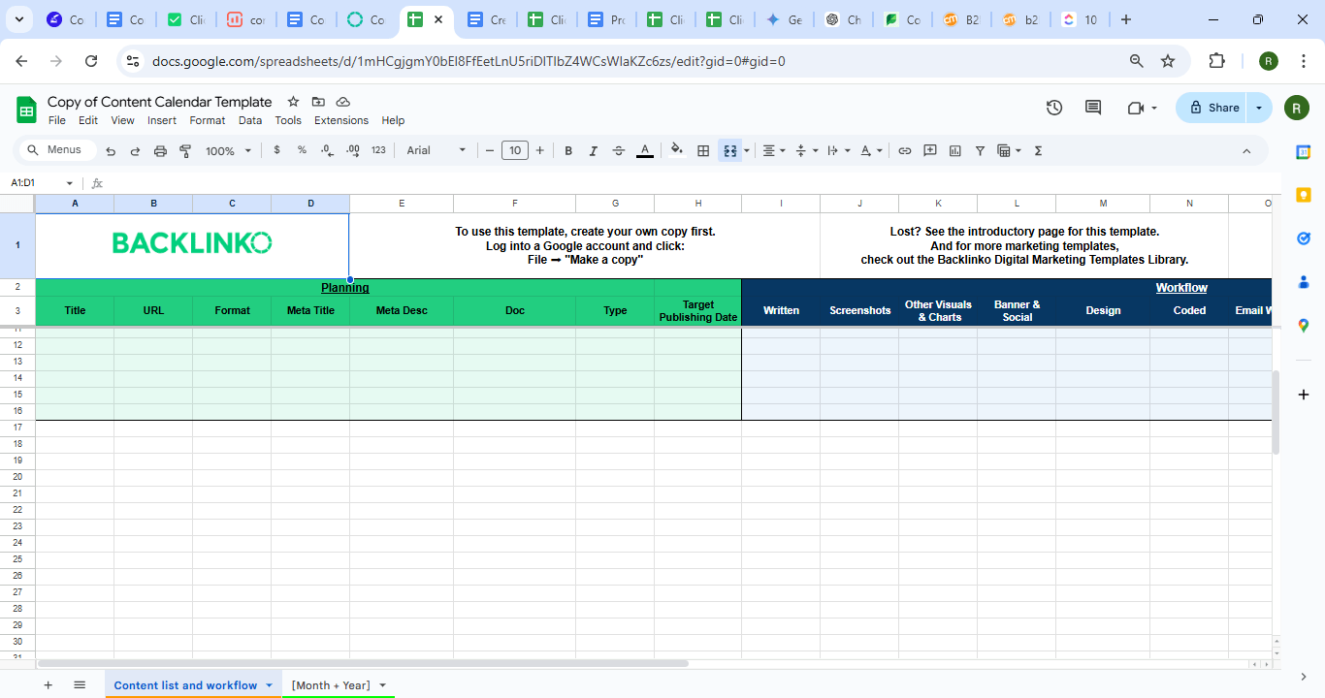1325x698 pixels.
Task: Open text wrapping dropdown
Action: click(838, 150)
